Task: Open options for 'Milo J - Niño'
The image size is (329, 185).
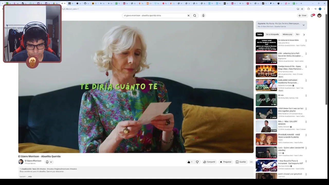Action: 306,122
